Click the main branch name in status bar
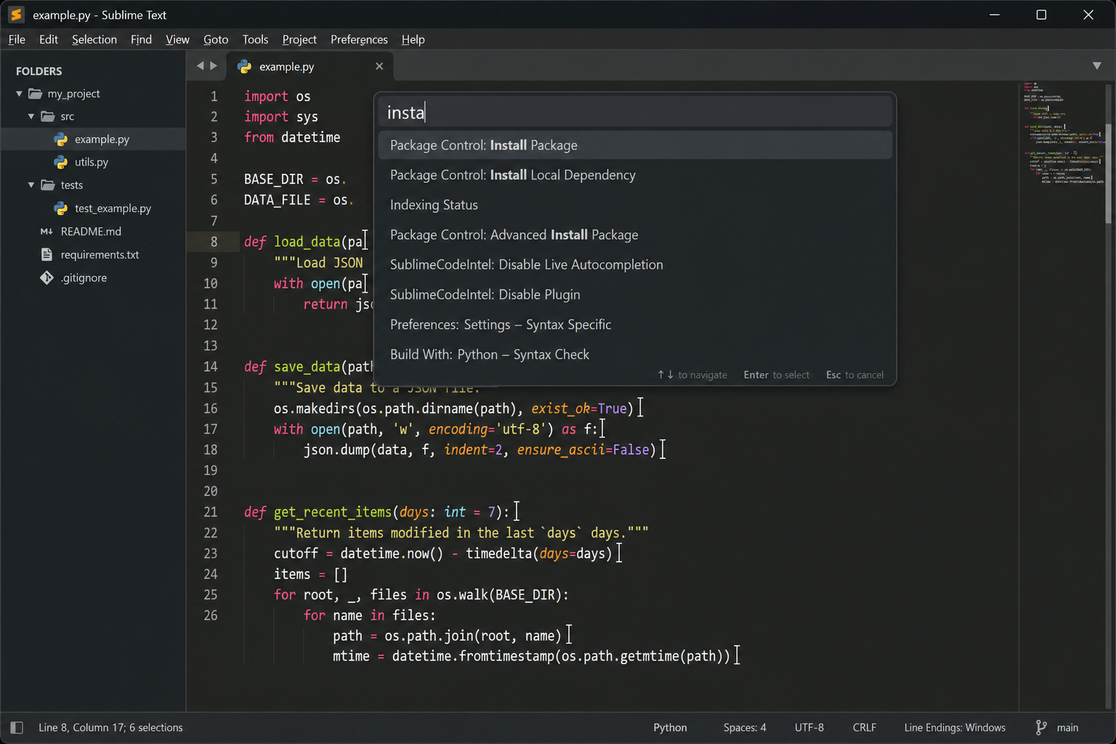This screenshot has height=744, width=1116. pyautogui.click(x=1067, y=728)
